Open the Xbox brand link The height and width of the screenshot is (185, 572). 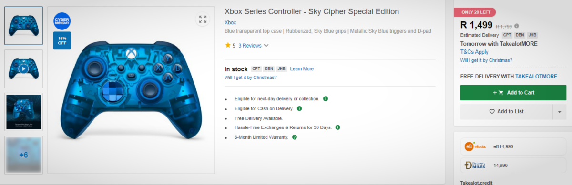tap(230, 22)
